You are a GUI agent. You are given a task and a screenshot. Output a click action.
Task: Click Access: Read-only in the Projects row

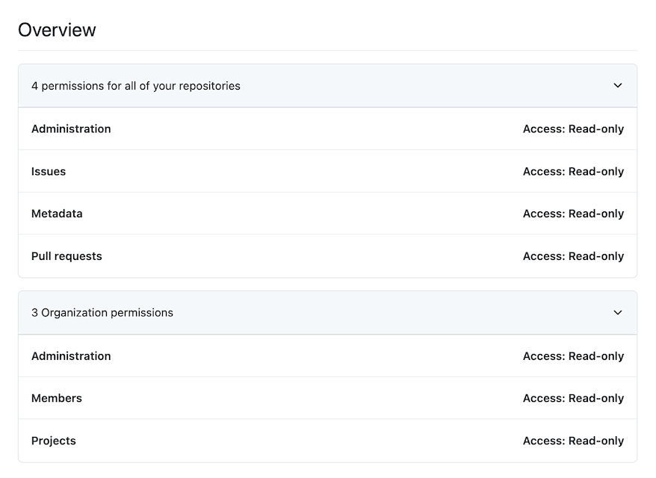tap(573, 441)
